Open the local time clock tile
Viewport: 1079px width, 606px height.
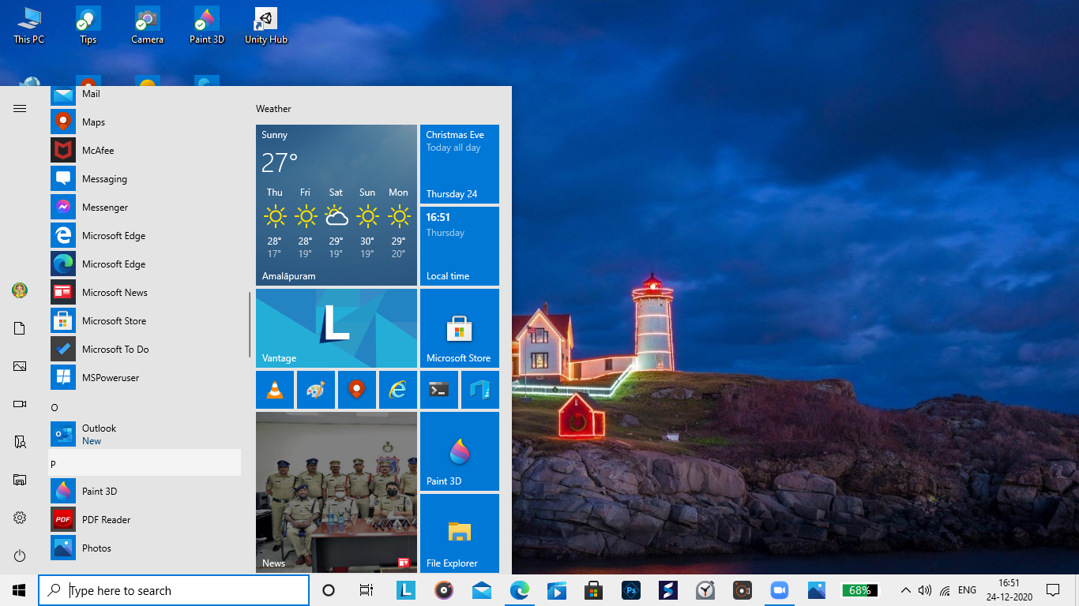pyautogui.click(x=460, y=246)
